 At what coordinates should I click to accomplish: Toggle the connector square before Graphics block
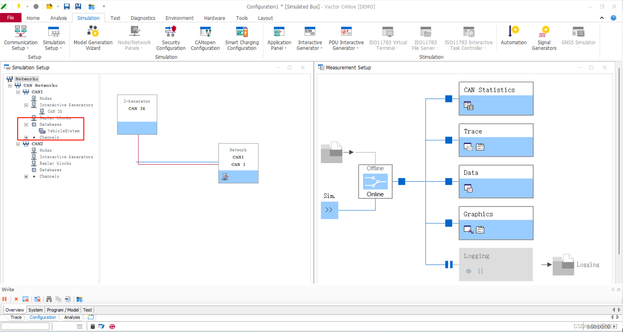[x=449, y=223]
